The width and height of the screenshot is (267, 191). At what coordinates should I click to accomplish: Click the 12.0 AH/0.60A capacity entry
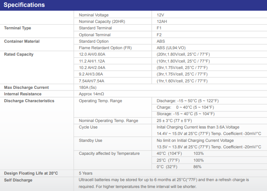click(92, 55)
